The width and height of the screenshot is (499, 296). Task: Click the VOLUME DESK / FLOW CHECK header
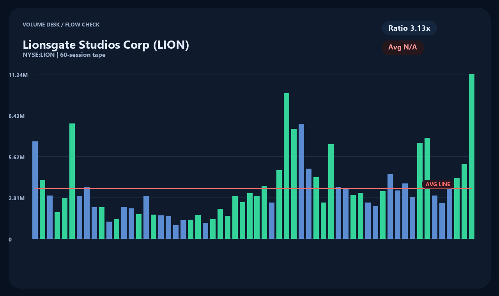pos(61,25)
